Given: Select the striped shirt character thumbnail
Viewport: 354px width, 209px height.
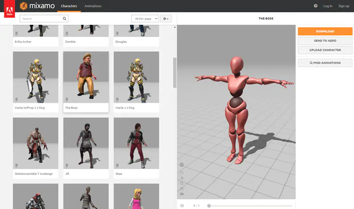Looking at the screenshot, I should 86,196.
